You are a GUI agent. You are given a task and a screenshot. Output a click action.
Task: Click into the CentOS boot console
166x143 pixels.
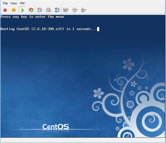[83, 76]
